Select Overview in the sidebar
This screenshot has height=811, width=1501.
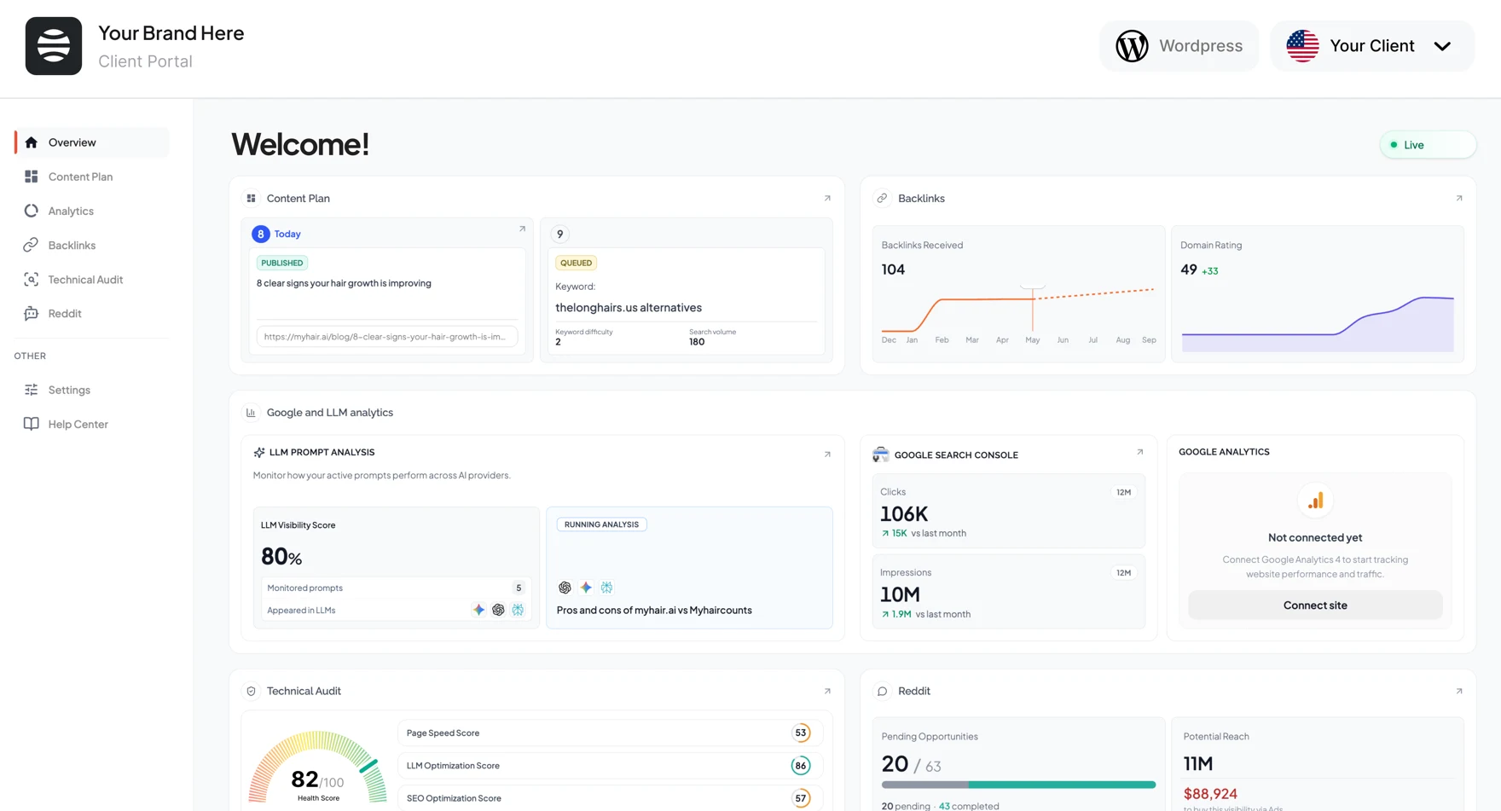[x=92, y=142]
